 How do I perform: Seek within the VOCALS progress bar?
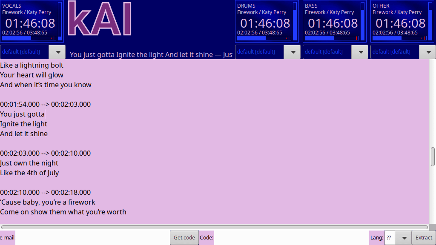click(x=29, y=38)
